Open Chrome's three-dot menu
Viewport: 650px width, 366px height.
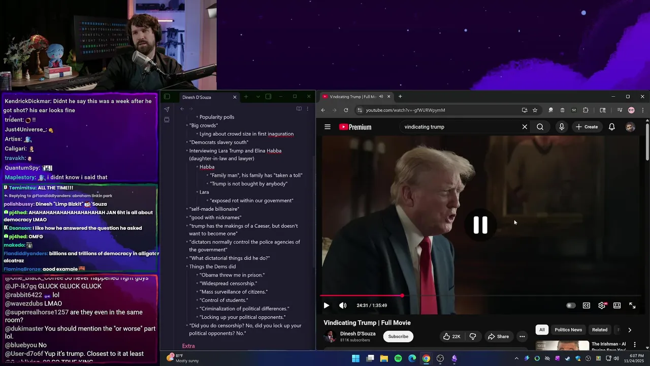coord(643,110)
